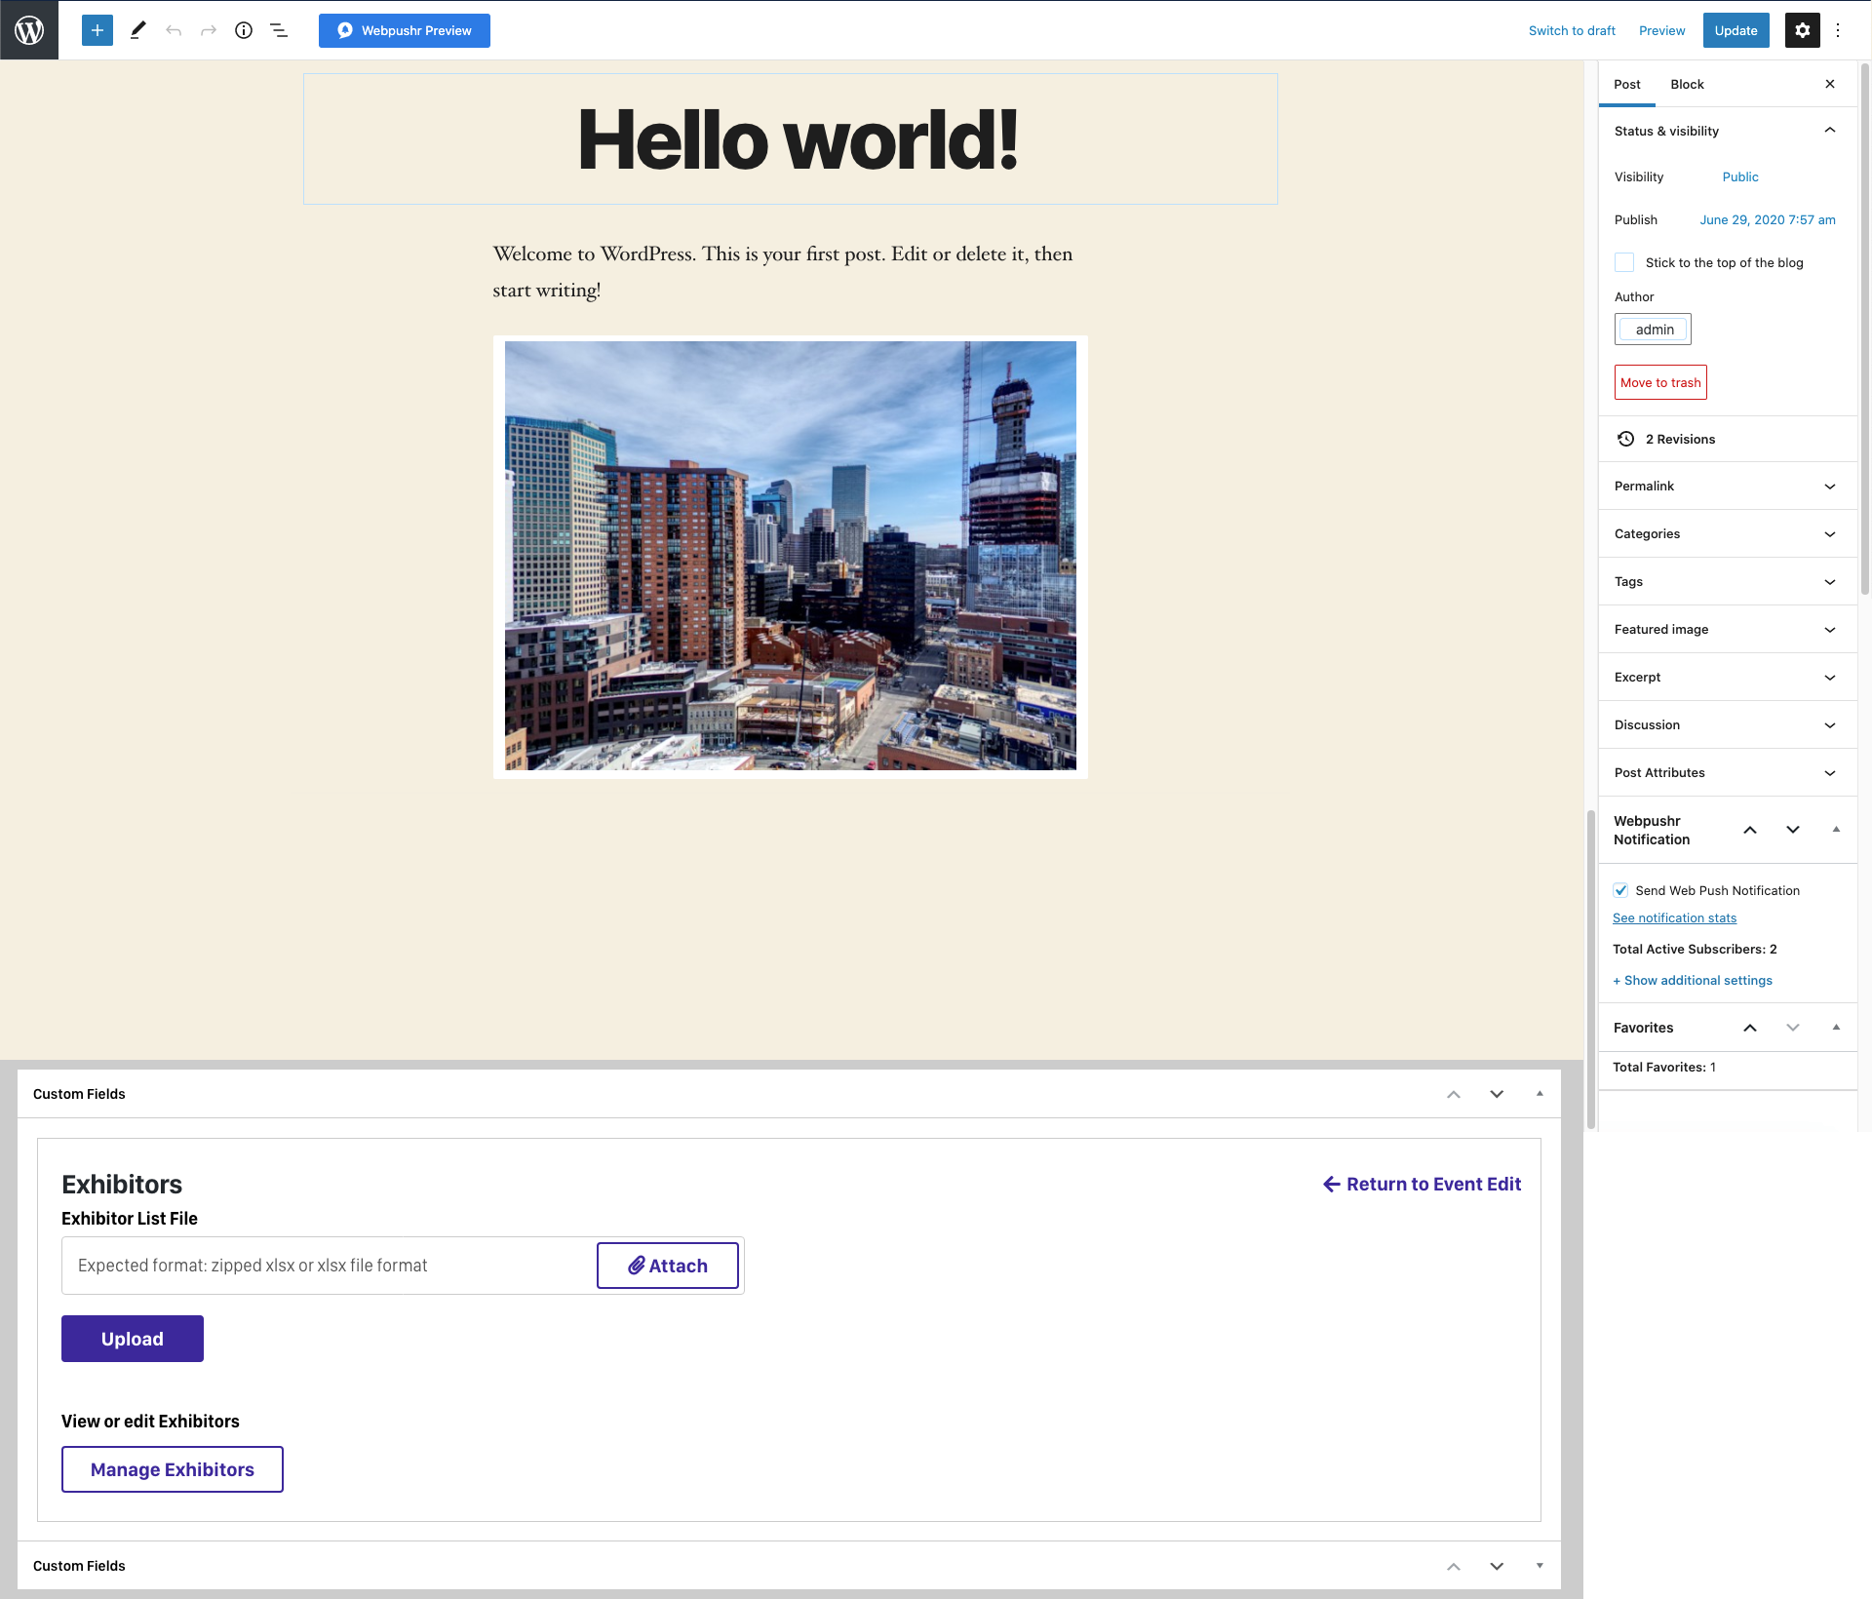Uncheck Send Web Push Notification
Image resolution: width=1872 pixels, height=1599 pixels.
point(1620,890)
